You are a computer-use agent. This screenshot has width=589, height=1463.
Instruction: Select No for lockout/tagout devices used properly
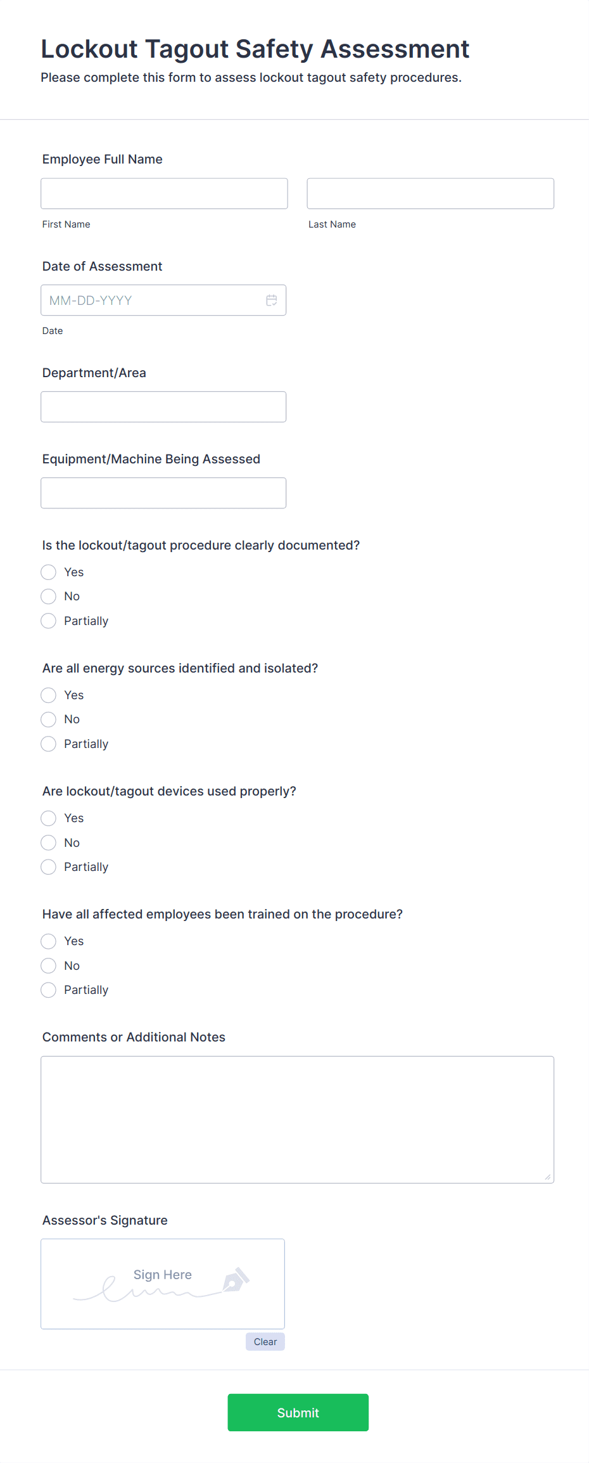48,842
